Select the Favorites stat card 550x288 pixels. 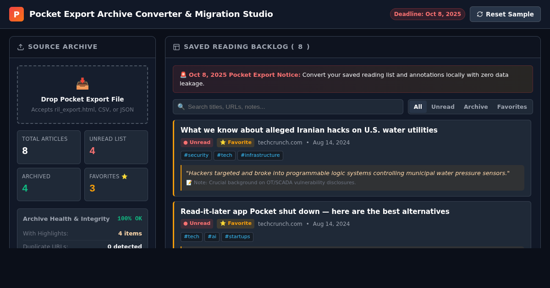pyautogui.click(x=116, y=185)
